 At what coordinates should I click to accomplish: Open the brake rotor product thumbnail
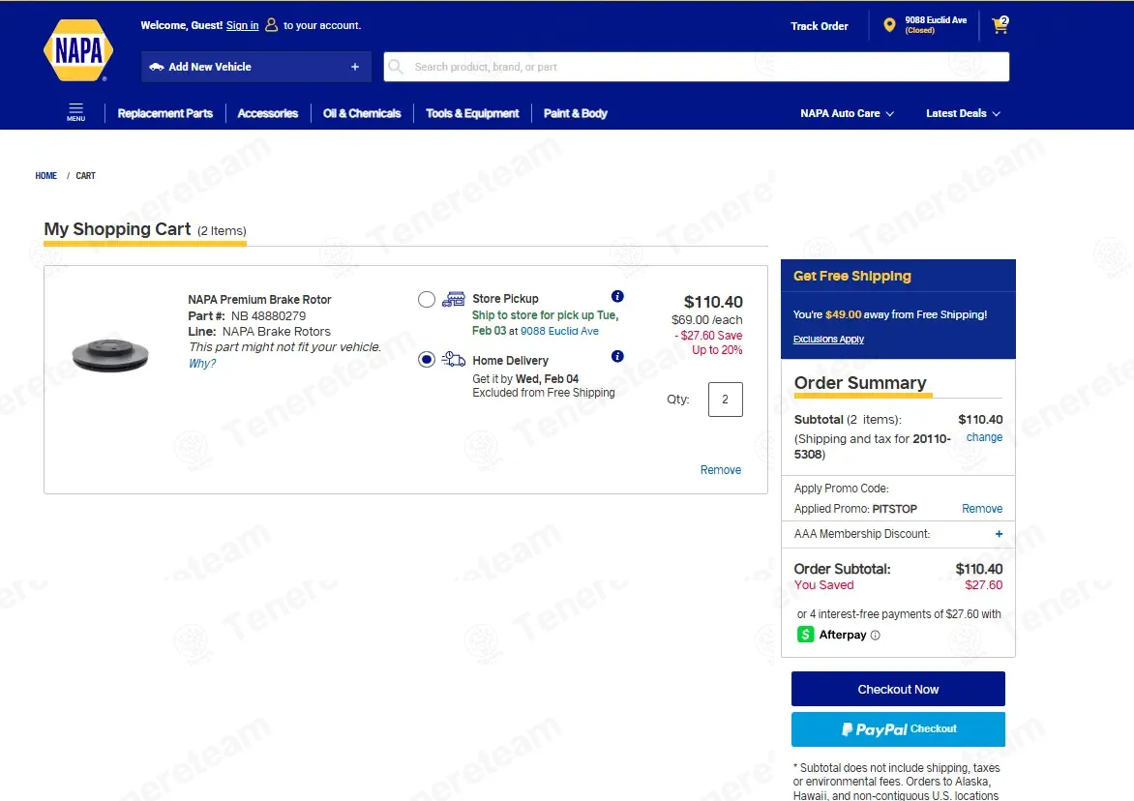110,355
